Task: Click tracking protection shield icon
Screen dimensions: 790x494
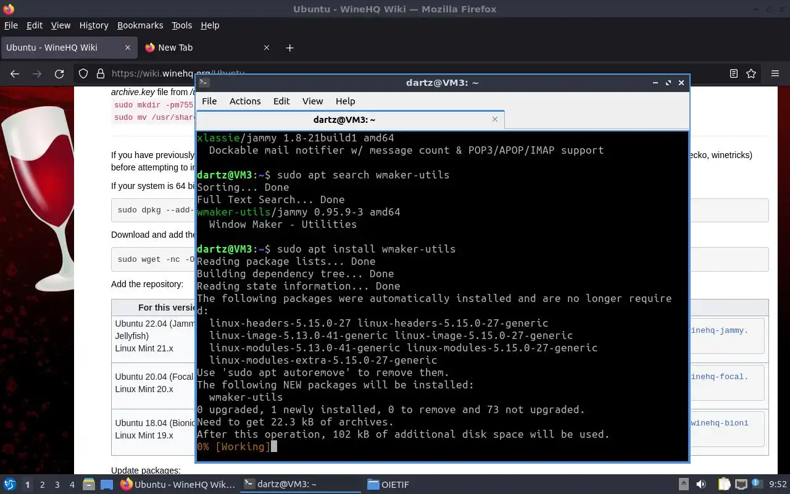Action: (x=83, y=73)
